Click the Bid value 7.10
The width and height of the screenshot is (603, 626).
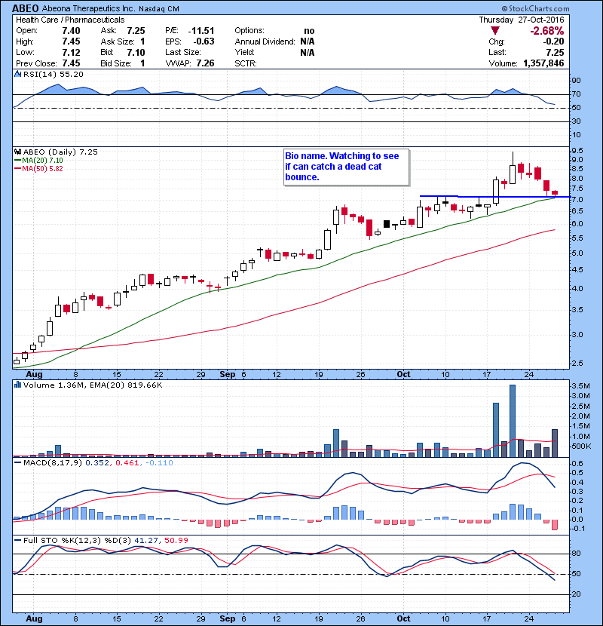tap(136, 52)
